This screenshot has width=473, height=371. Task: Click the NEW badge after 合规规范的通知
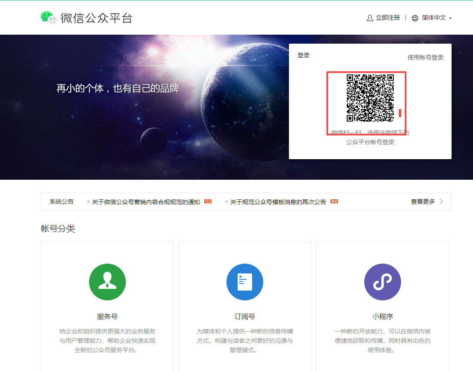click(x=208, y=201)
